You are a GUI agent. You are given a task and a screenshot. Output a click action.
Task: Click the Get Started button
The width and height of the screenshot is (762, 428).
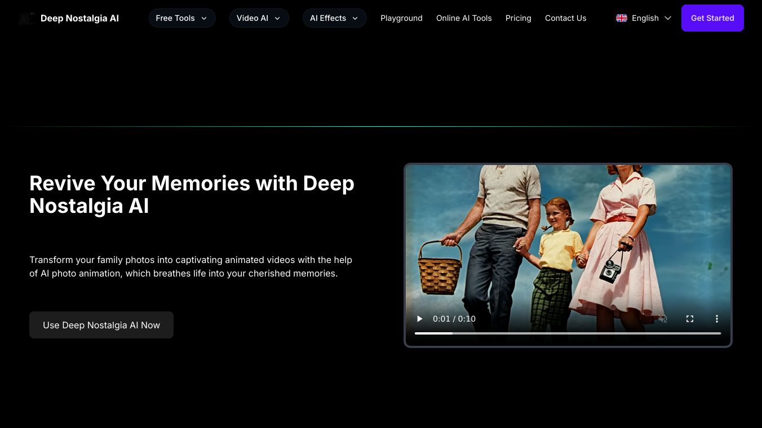(712, 18)
